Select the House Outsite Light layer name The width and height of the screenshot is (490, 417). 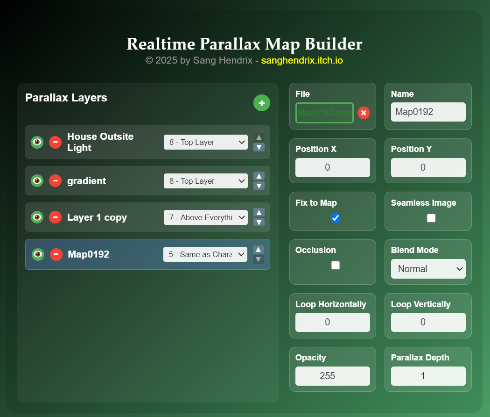(100, 142)
